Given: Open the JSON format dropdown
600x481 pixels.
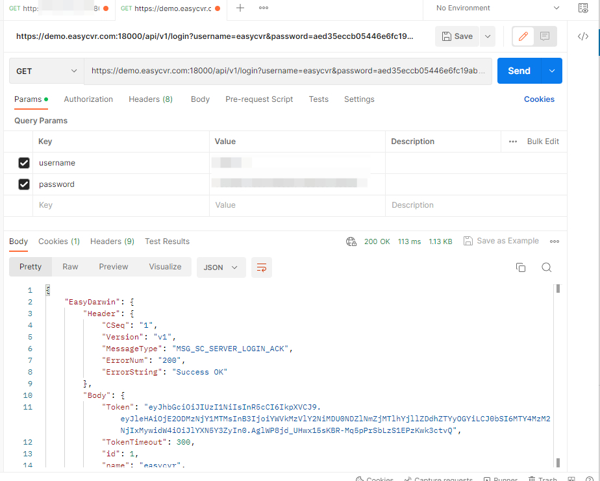Looking at the screenshot, I should click(221, 267).
